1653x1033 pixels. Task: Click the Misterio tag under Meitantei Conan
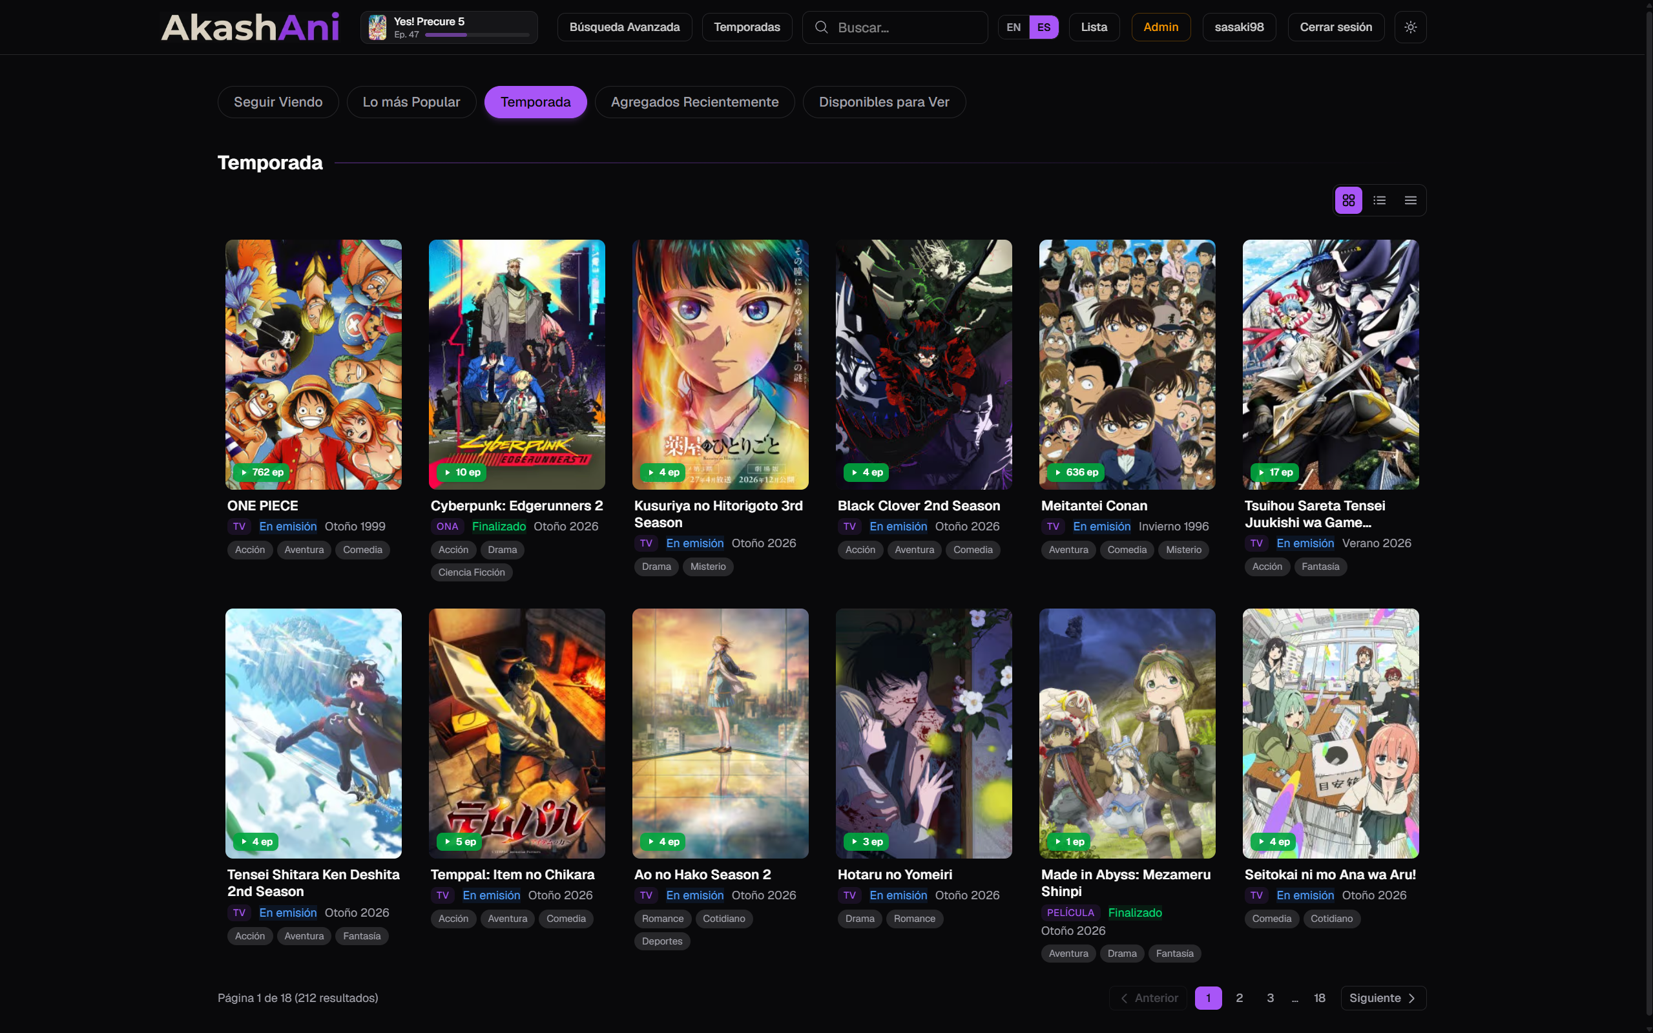click(x=1183, y=550)
